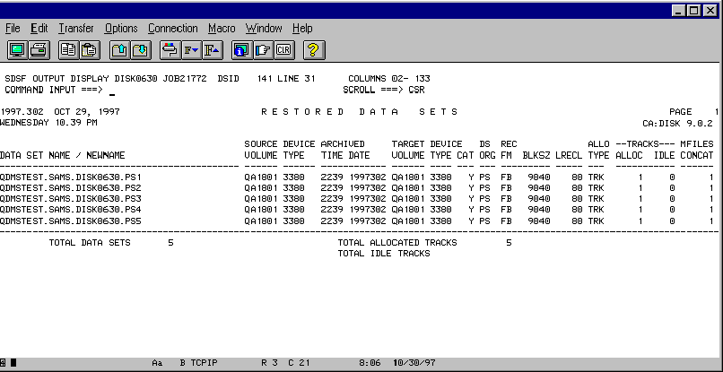Screen dimensions: 723x372
Task: Click the info display toolbar icon
Action: pos(241,50)
